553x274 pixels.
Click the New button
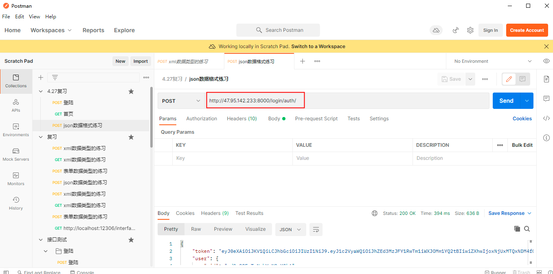click(x=120, y=61)
